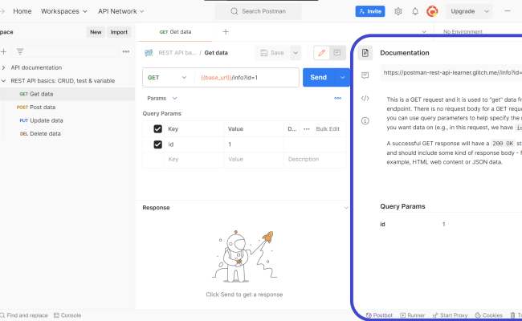Go to Home
The image size is (522, 321).
pyautogui.click(x=22, y=11)
